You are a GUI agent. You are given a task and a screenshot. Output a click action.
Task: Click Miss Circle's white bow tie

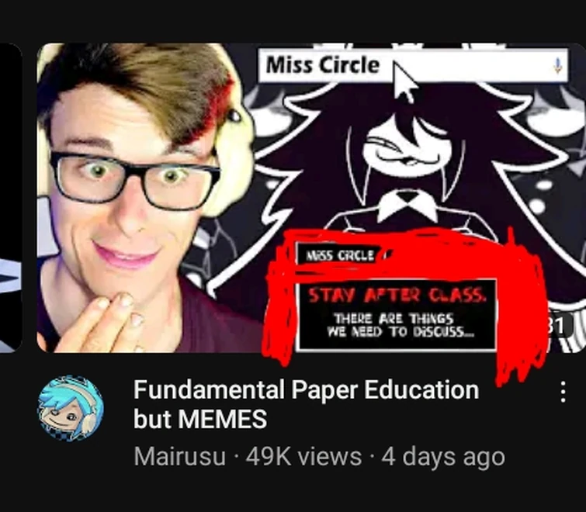[407, 206]
